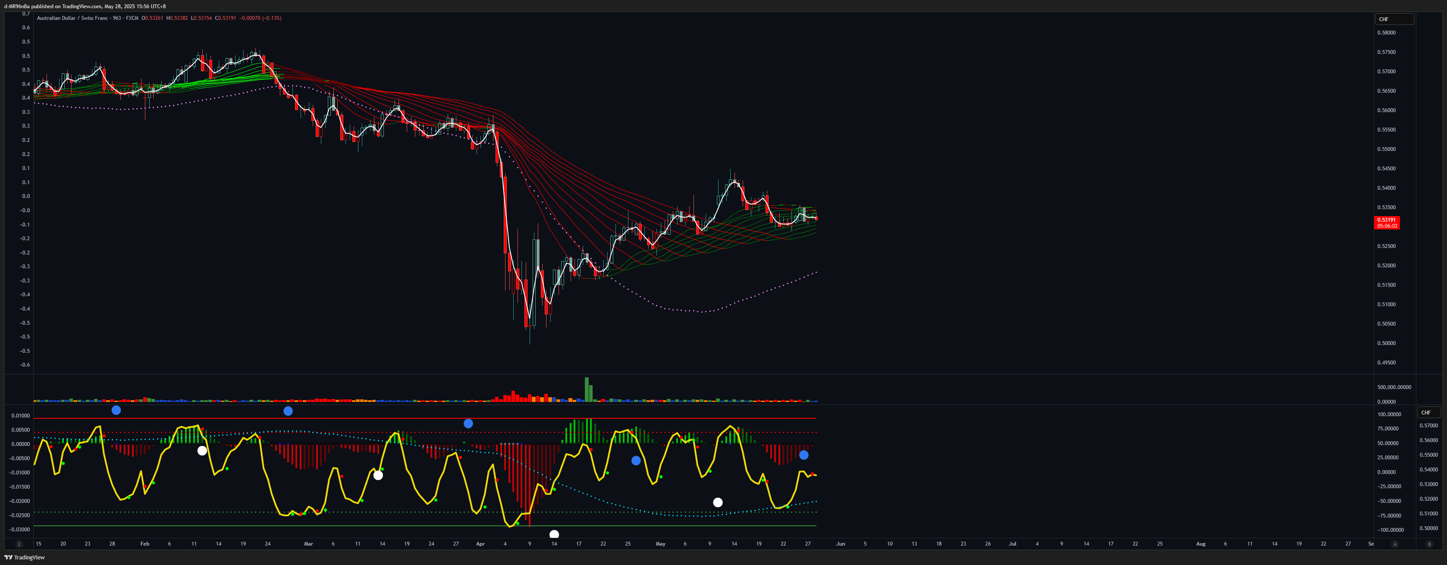Click the low value L0.53154

coord(202,18)
